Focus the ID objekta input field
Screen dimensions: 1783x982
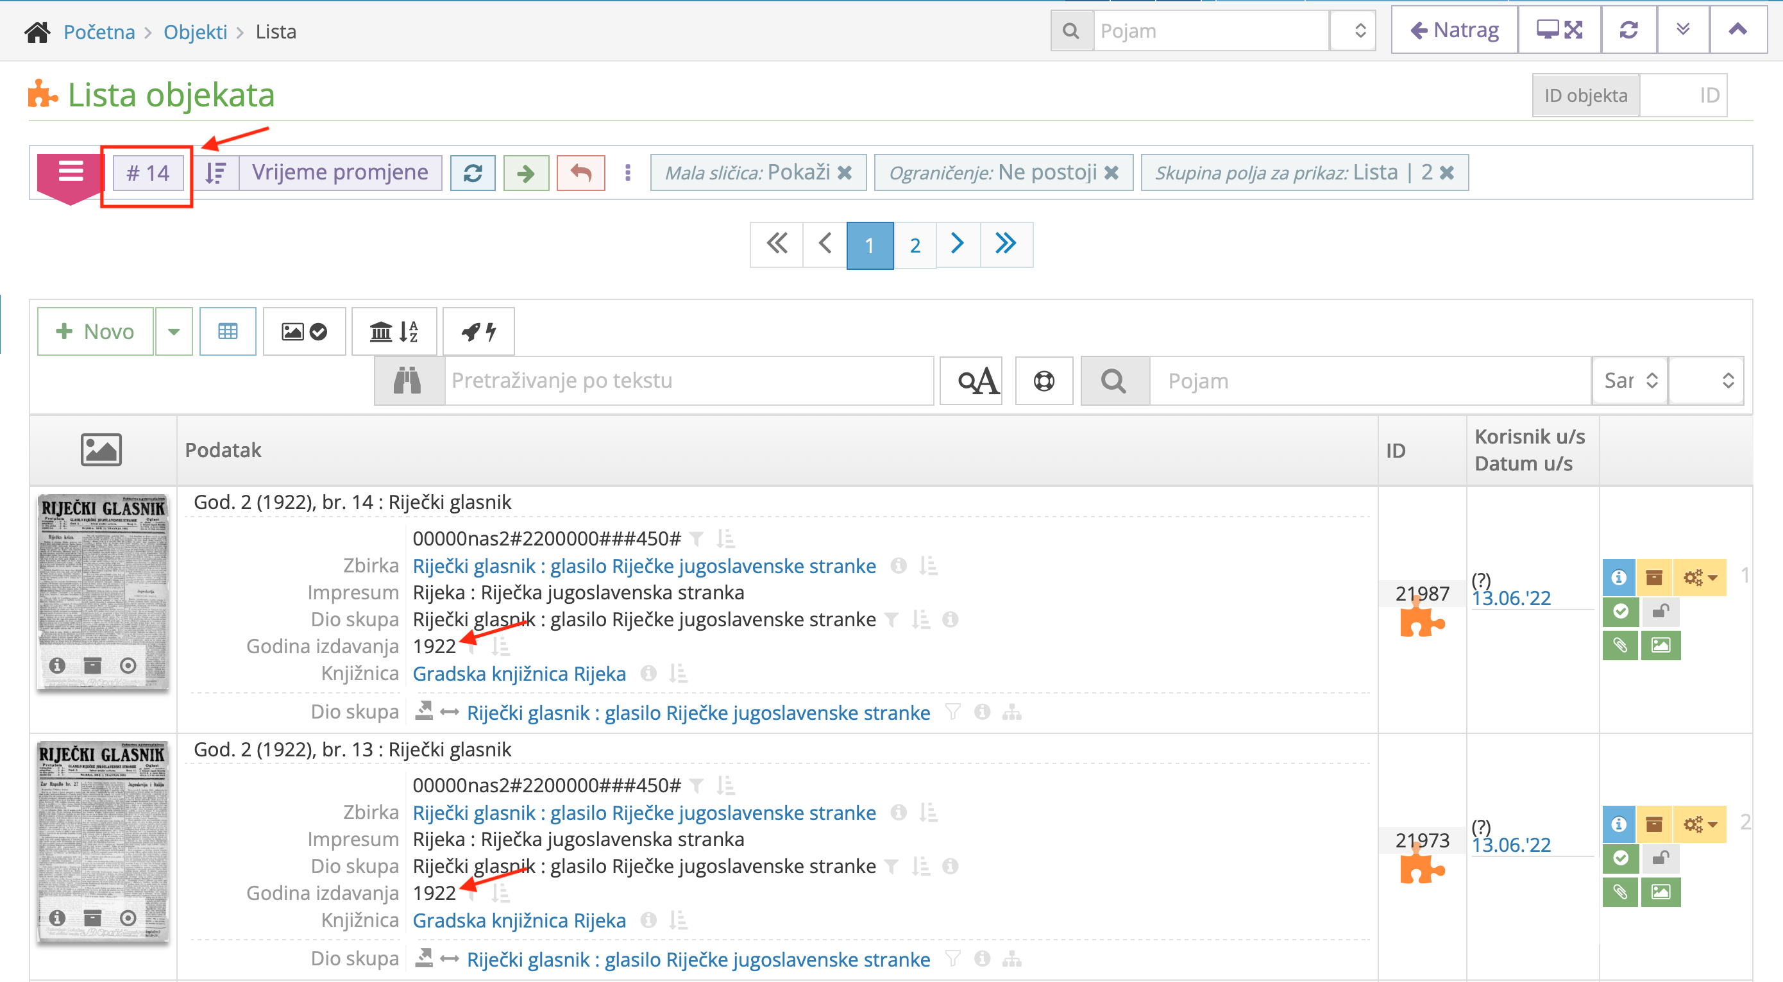[1683, 96]
